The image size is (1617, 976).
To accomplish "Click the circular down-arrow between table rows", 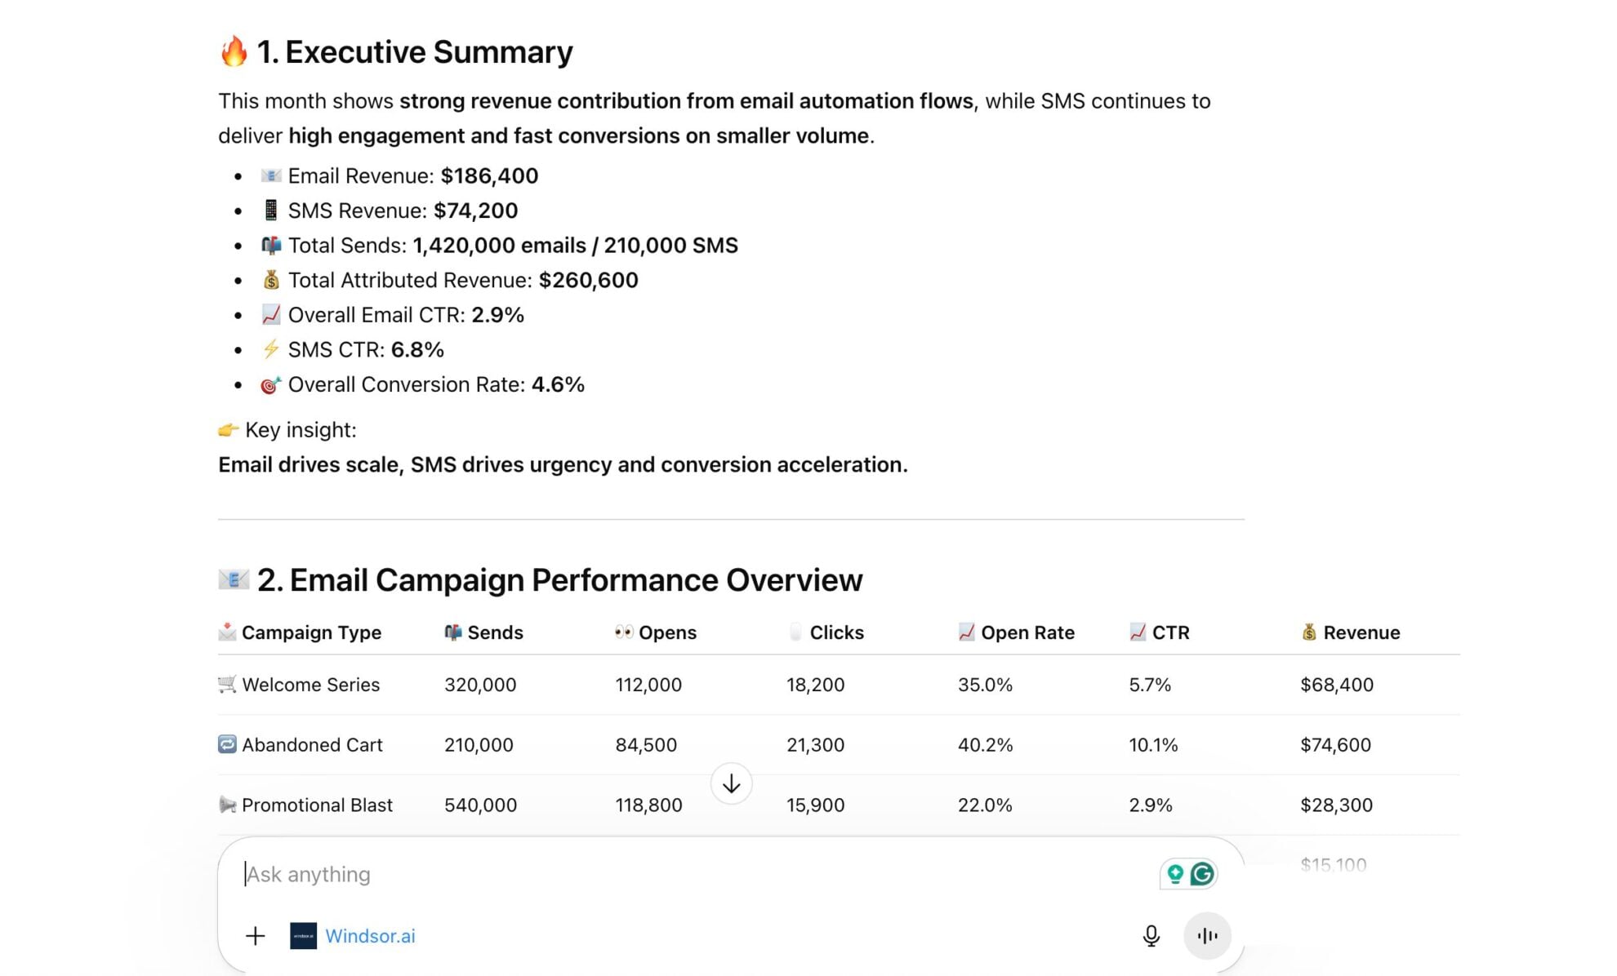I will click(731, 783).
